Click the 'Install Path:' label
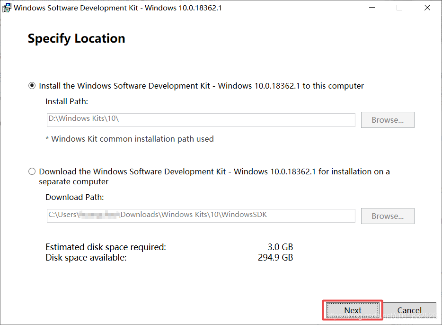Viewport: 442px width, 325px height. (67, 101)
